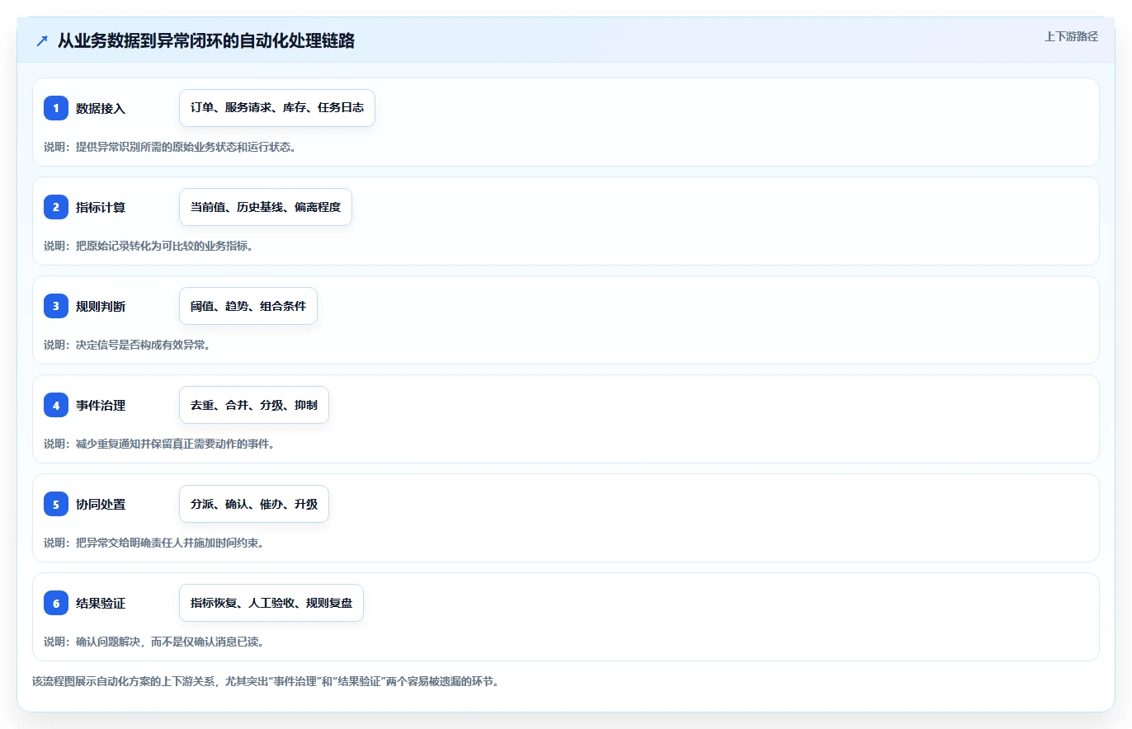Select the 当前值、历史基线、偏离程度 chip
The width and height of the screenshot is (1132, 729).
(x=266, y=207)
